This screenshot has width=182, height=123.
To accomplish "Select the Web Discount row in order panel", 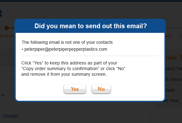I will (173, 79).
